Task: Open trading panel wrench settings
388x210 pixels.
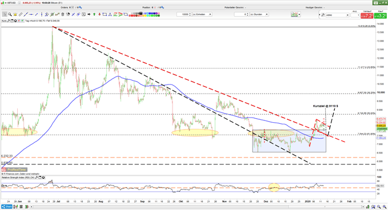Action: [323, 15]
